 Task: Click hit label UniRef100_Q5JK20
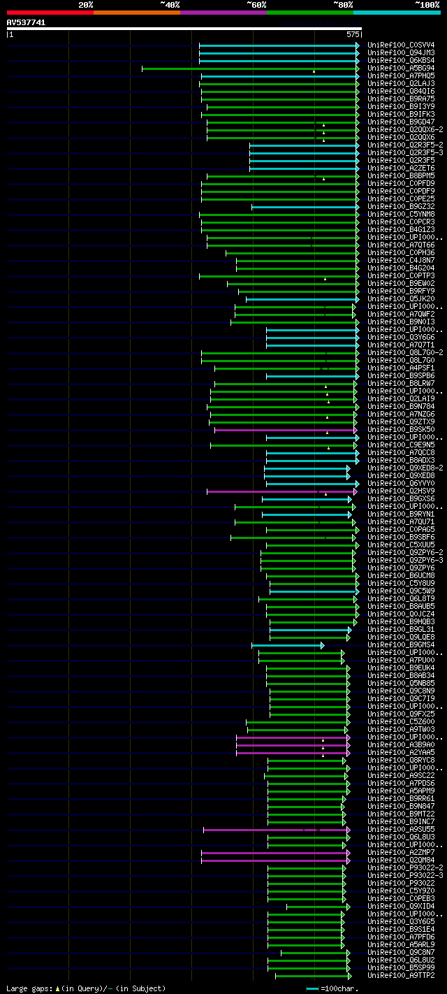402,298
